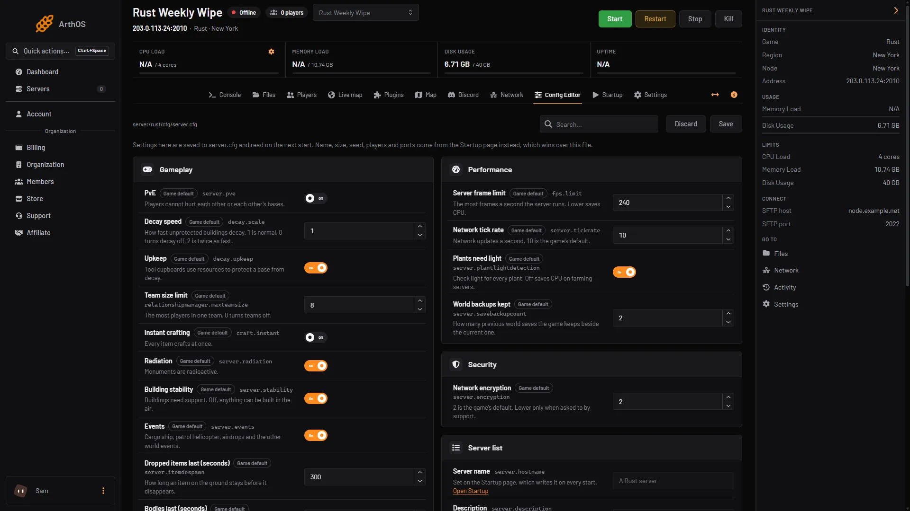Viewport: 910px width, 511px height.
Task: Disable Plants need light toggle
Action: click(624, 272)
